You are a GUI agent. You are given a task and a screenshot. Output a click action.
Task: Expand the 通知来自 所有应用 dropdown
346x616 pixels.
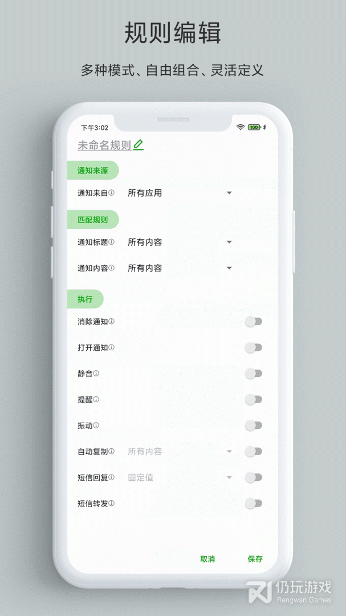[x=180, y=193]
